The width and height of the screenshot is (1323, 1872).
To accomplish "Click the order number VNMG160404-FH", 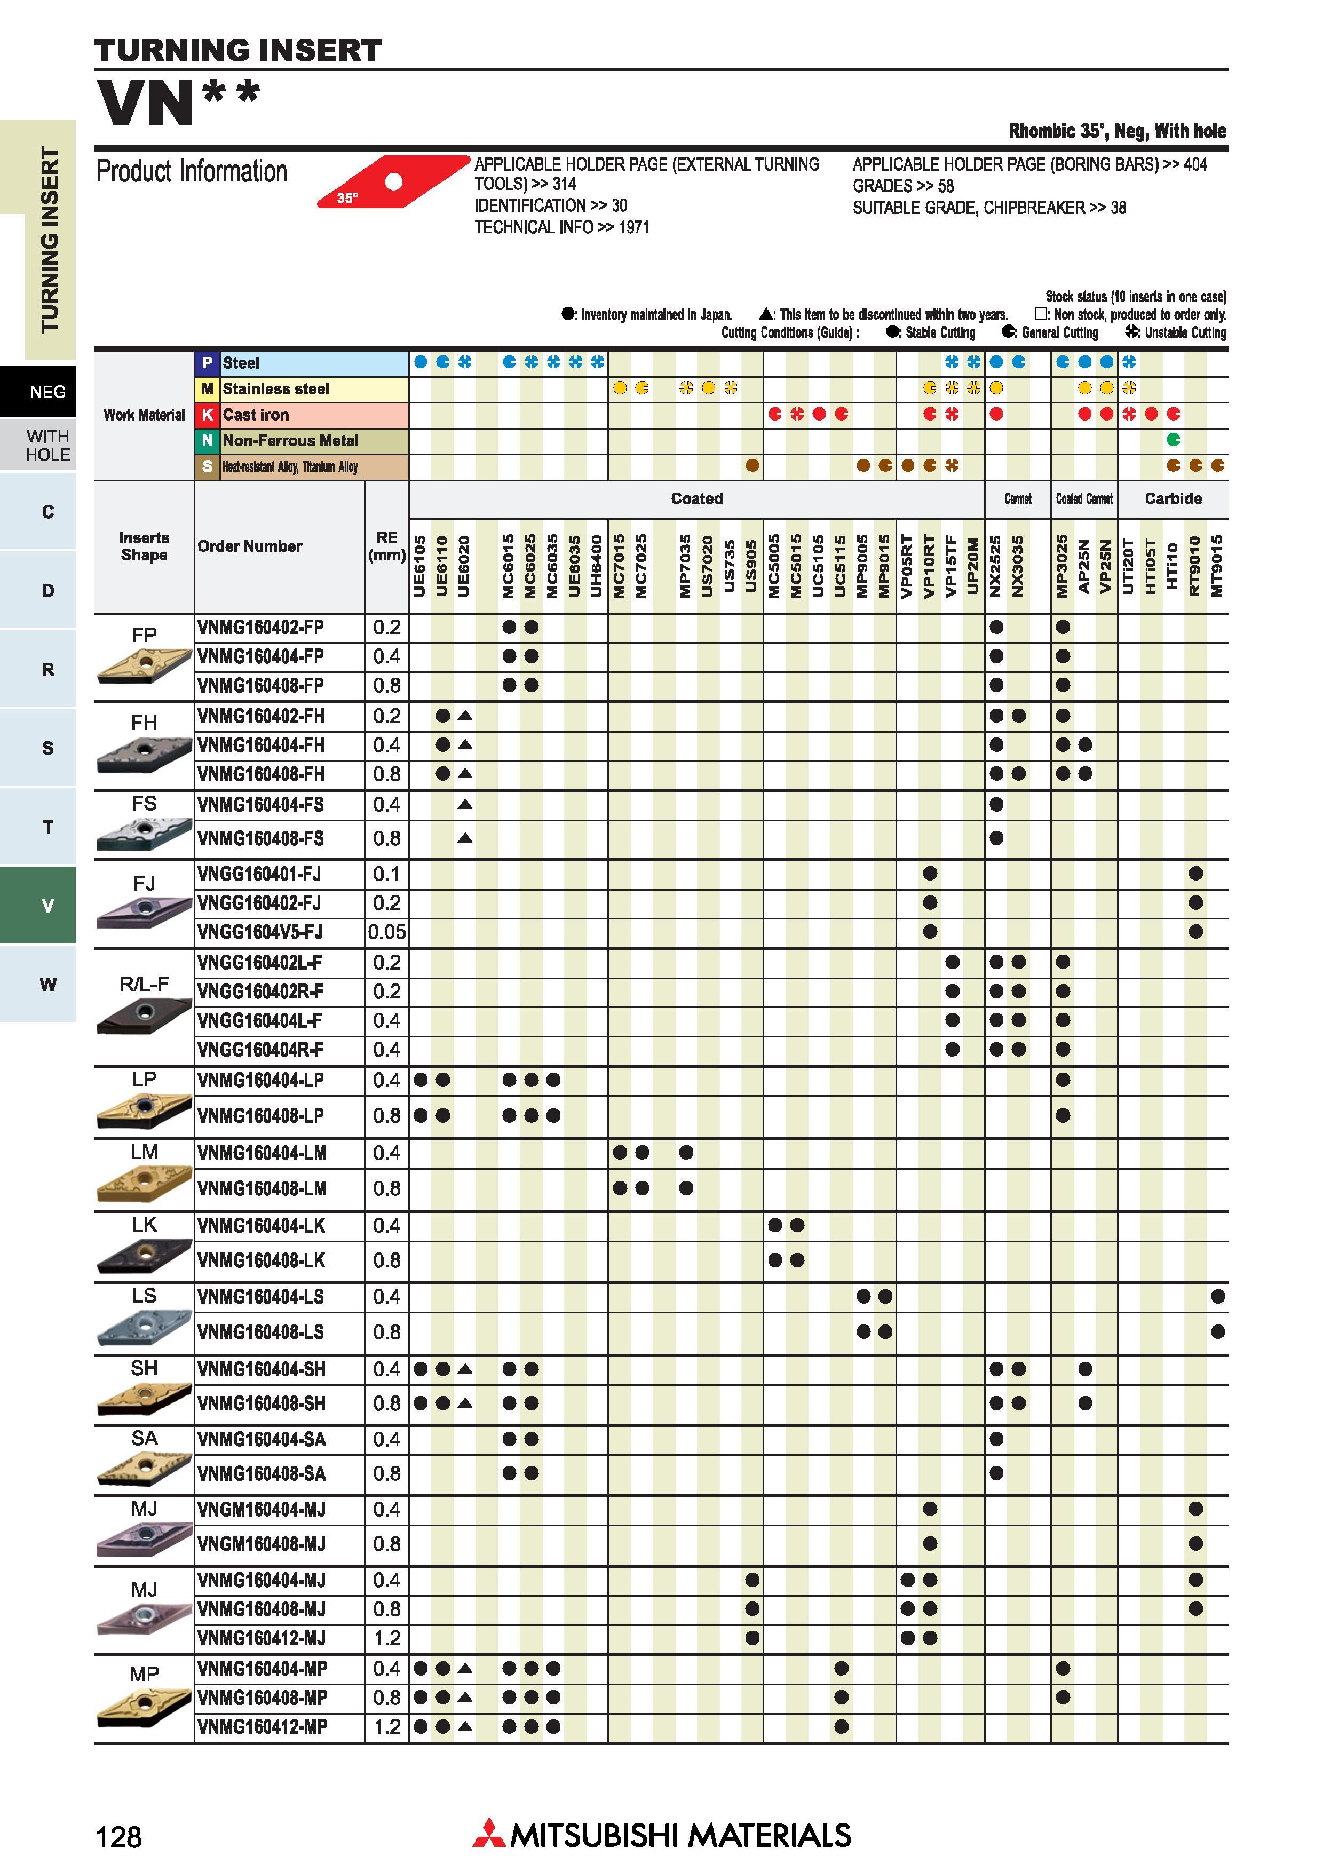I will pyautogui.click(x=261, y=745).
